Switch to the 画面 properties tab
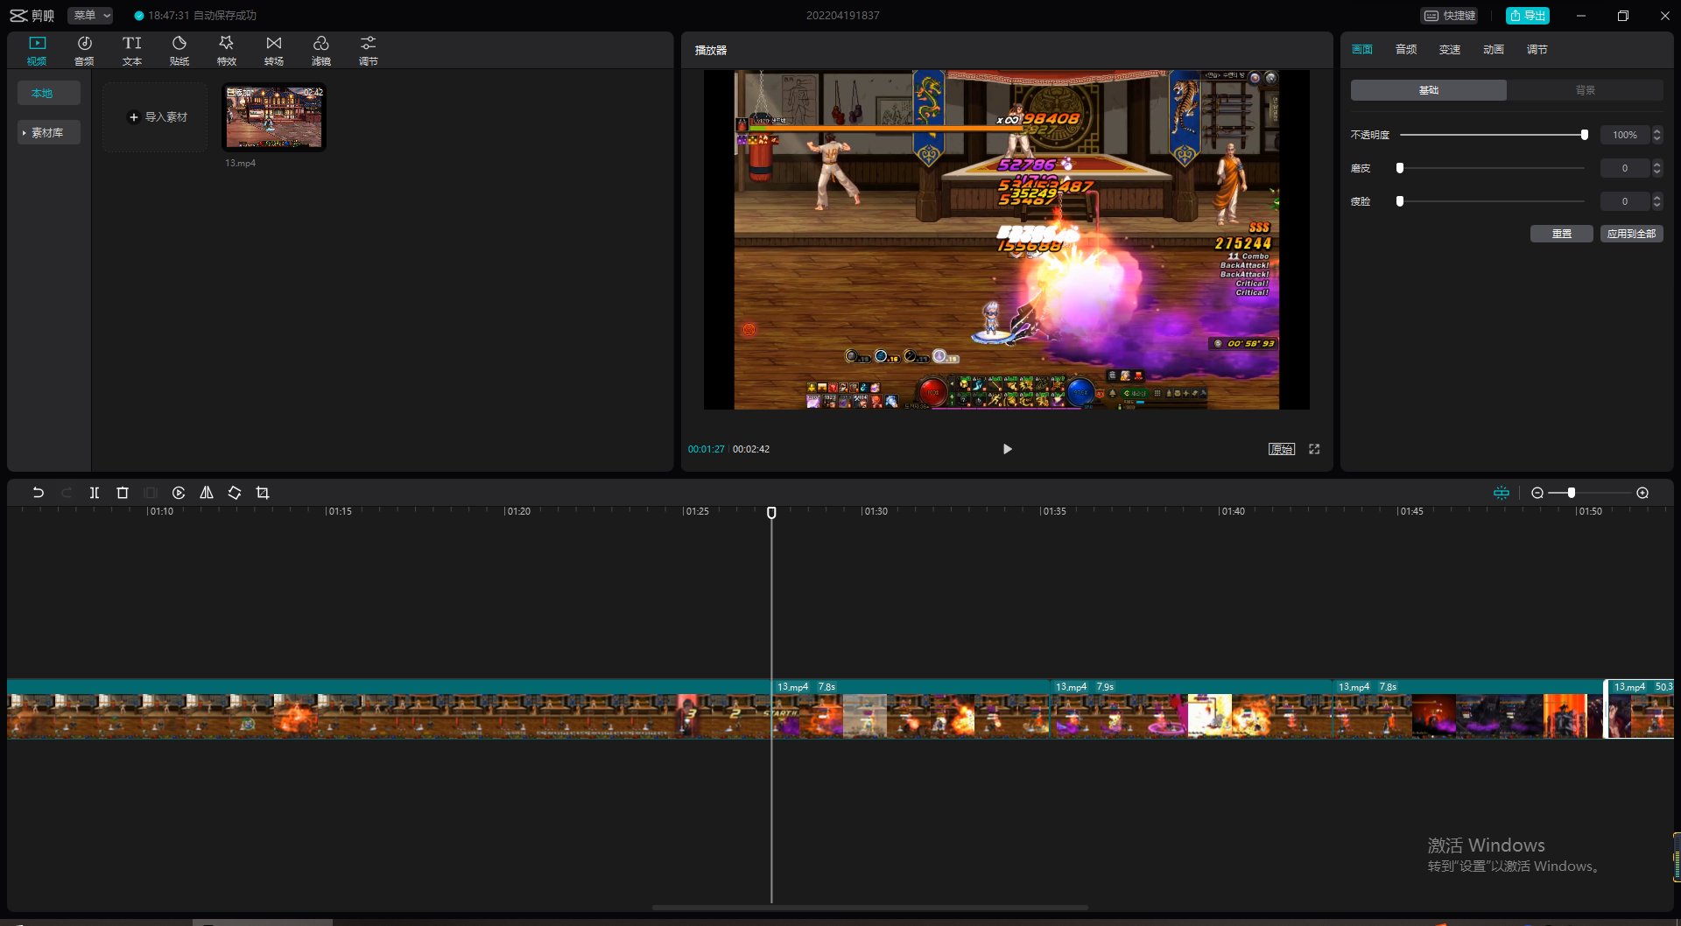Image resolution: width=1681 pixels, height=926 pixels. [1362, 50]
